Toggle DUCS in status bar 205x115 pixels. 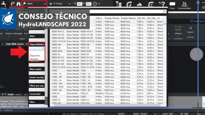tap(165, 114)
